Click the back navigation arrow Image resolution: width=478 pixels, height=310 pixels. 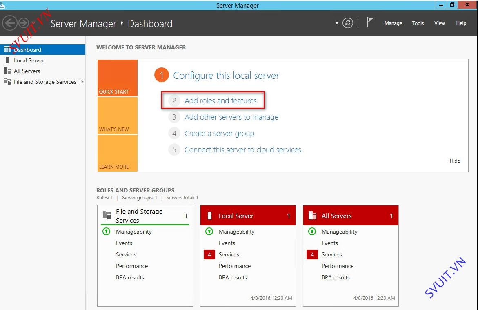tap(10, 23)
